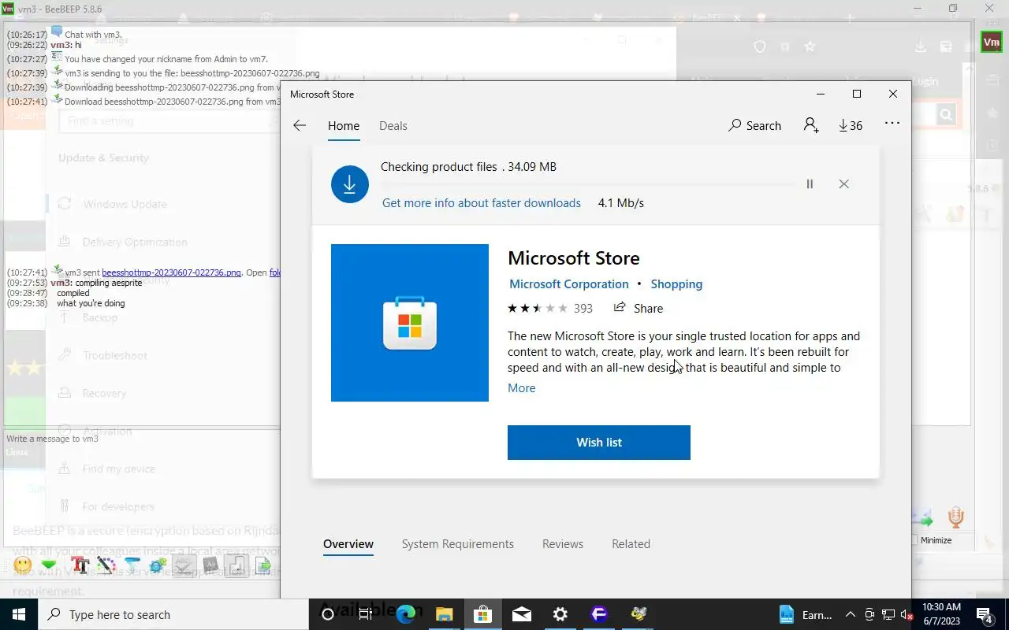
Task: Open Downloads and updates showing 36
Action: [x=850, y=125]
